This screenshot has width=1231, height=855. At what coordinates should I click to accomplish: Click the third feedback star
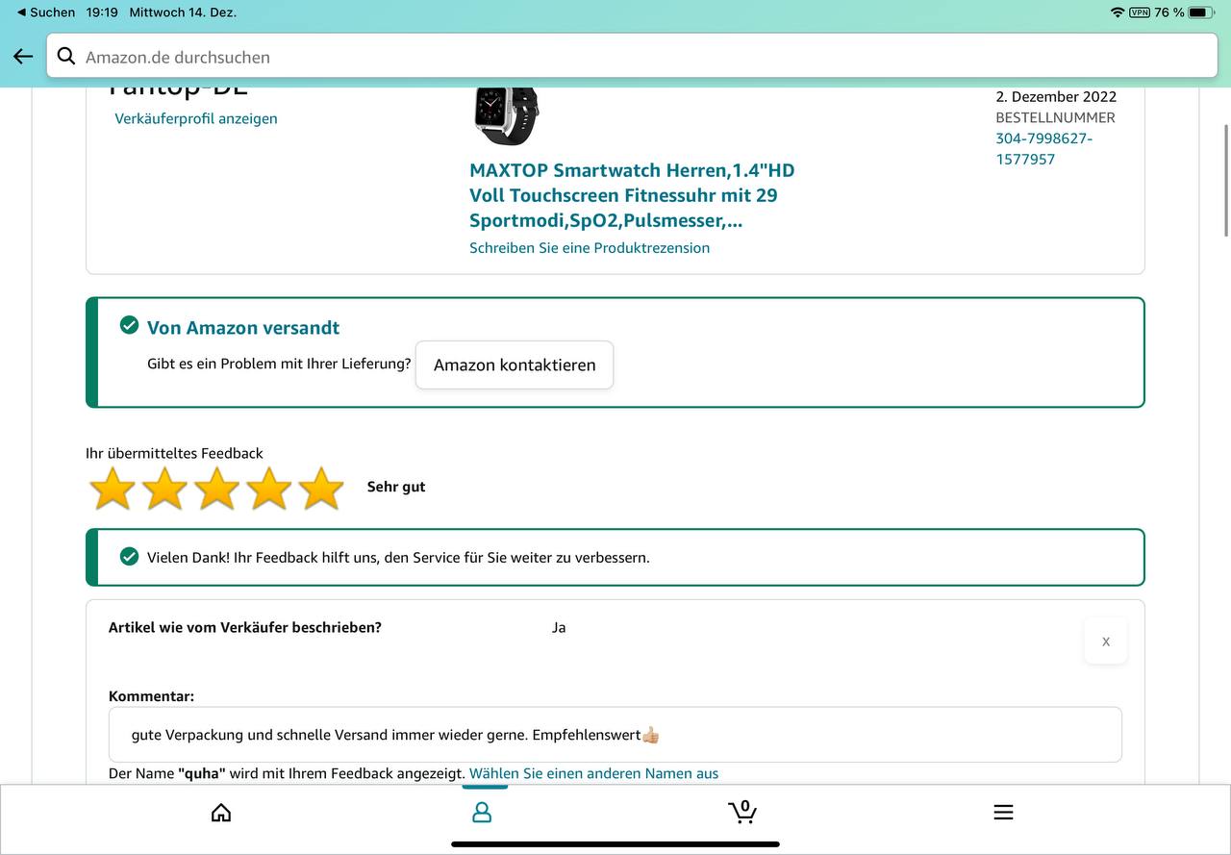point(217,488)
